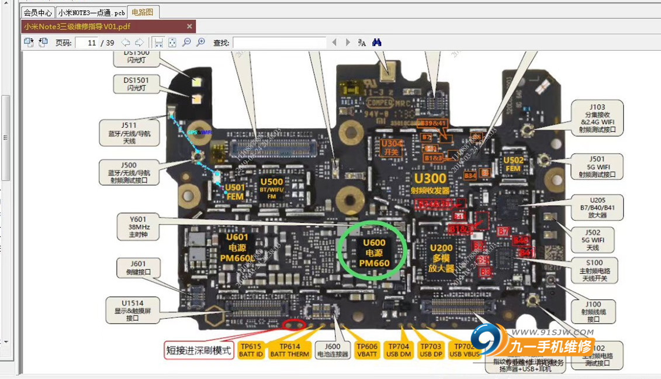The height and width of the screenshot is (379, 661).
Task: Click the U300 射频收发器 label
Action: (x=430, y=183)
